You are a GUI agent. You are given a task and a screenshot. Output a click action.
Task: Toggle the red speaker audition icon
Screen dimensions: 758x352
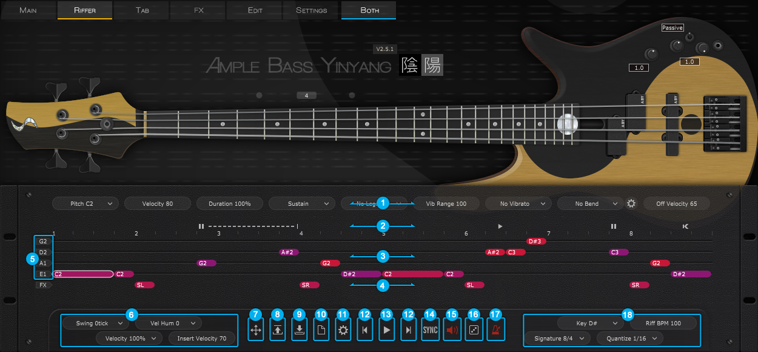click(452, 330)
